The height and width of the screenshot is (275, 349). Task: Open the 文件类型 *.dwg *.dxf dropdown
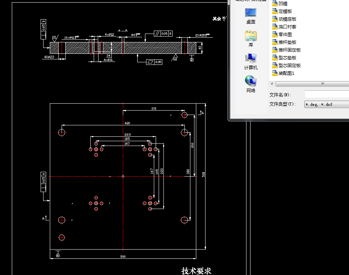pos(326,104)
